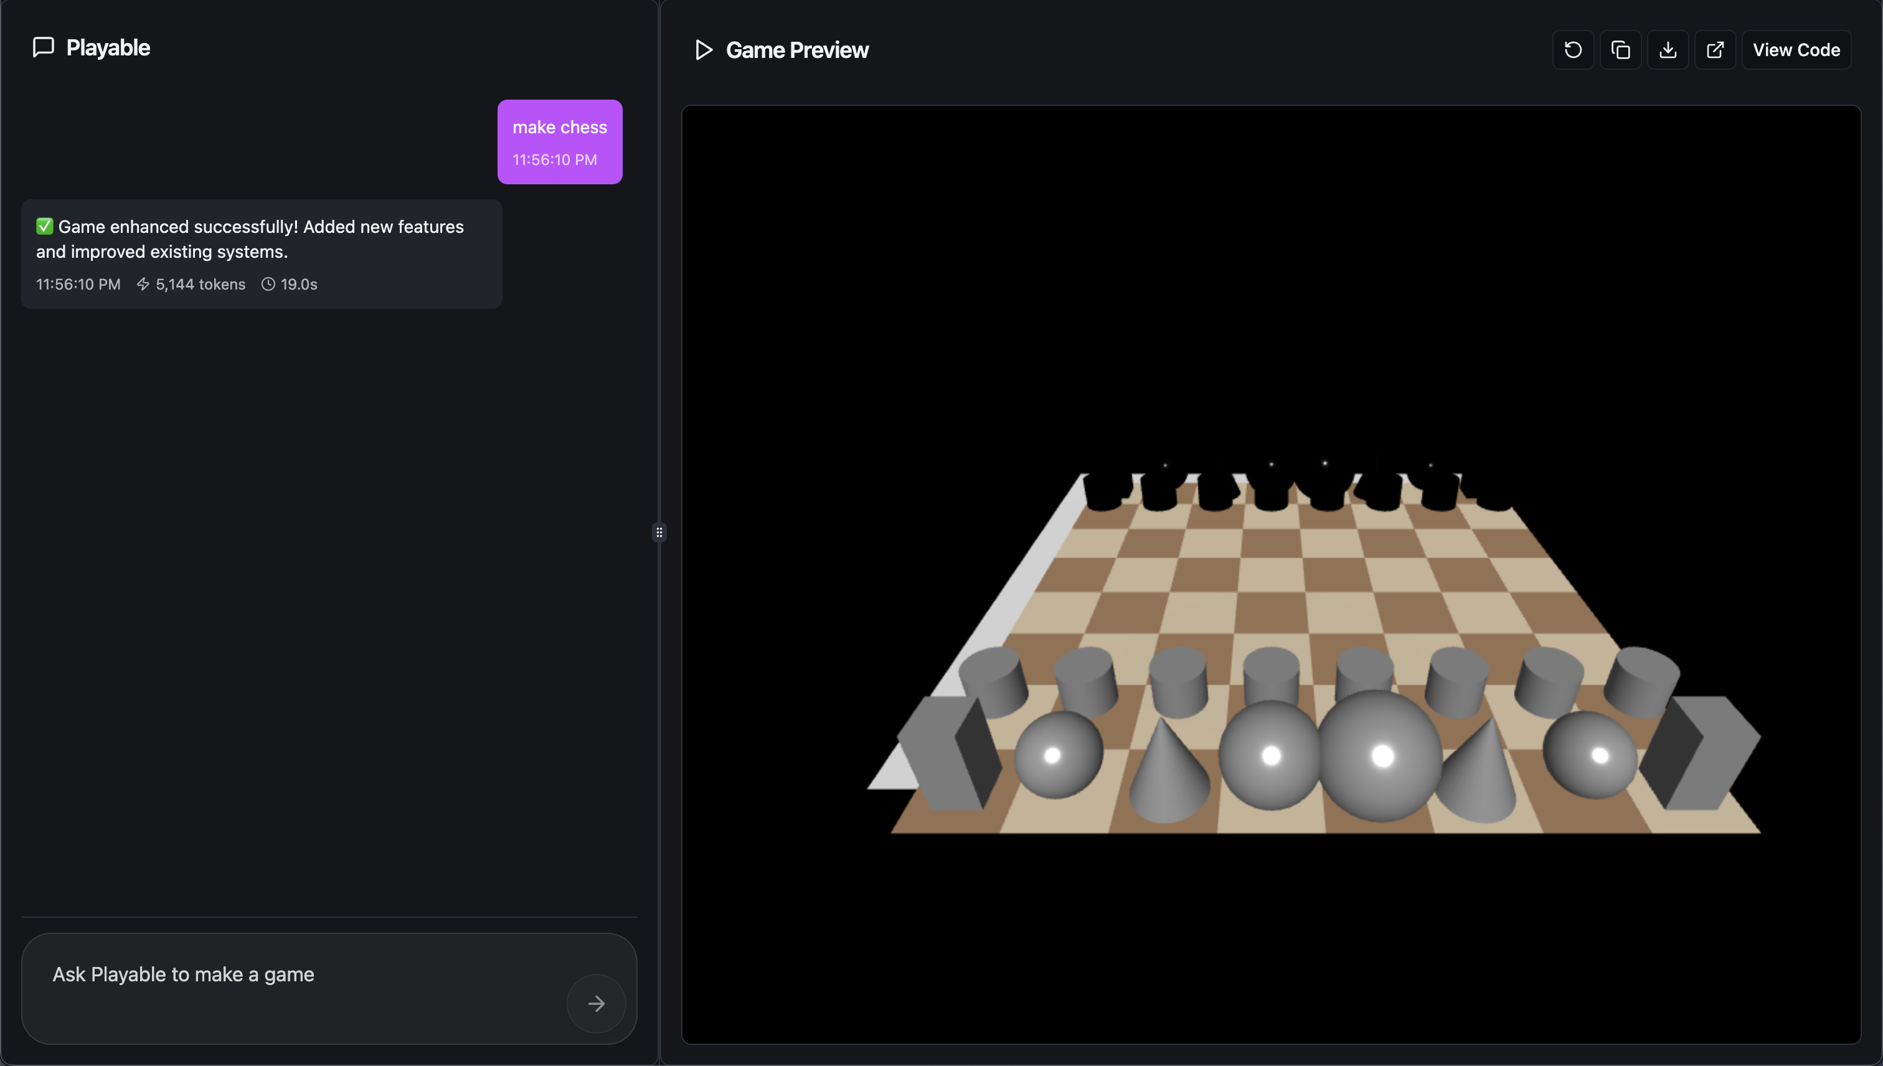Click the View Code button
The height and width of the screenshot is (1066, 1883).
1796,50
